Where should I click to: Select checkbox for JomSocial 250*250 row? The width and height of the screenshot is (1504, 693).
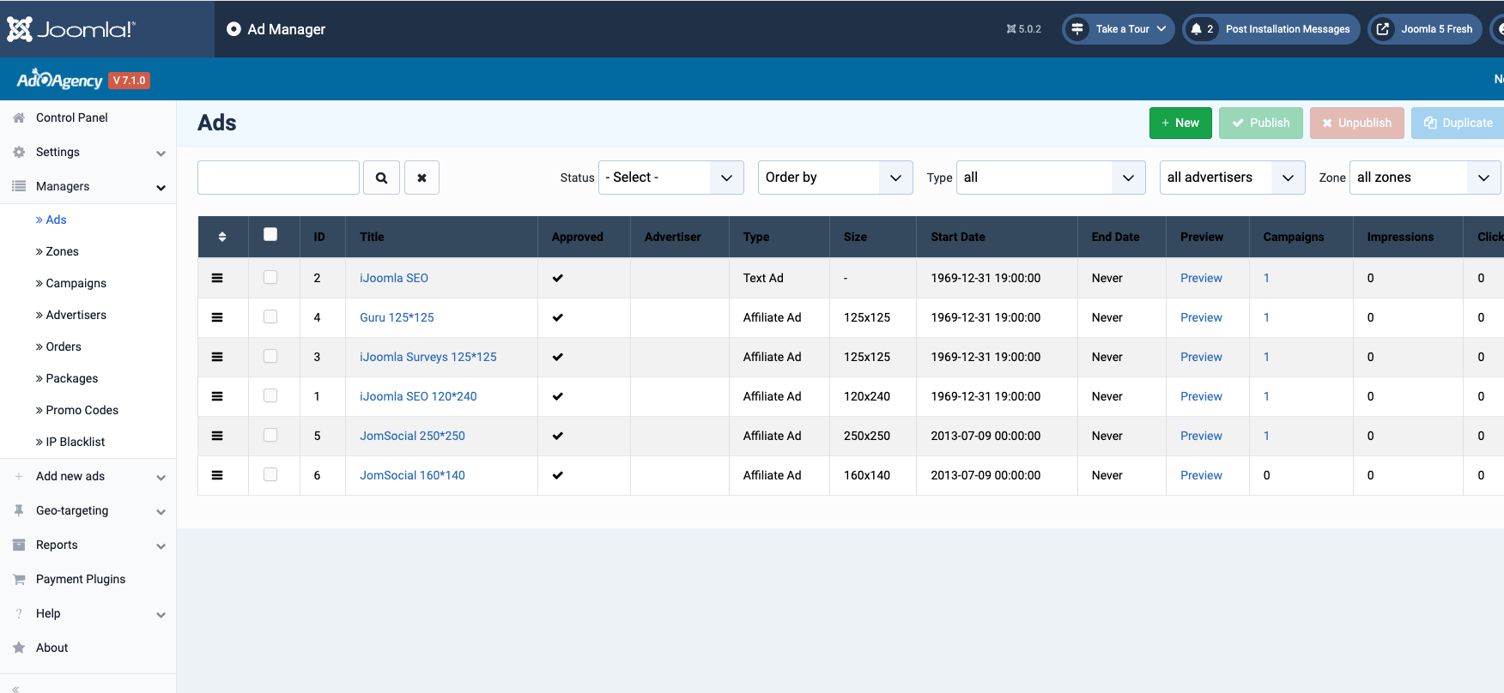click(270, 436)
